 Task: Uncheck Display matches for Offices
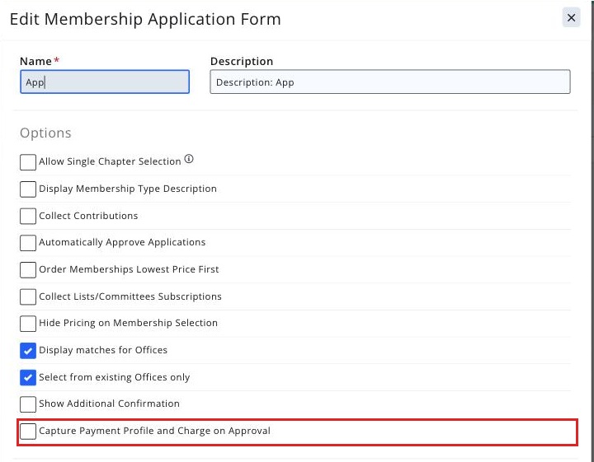click(28, 351)
